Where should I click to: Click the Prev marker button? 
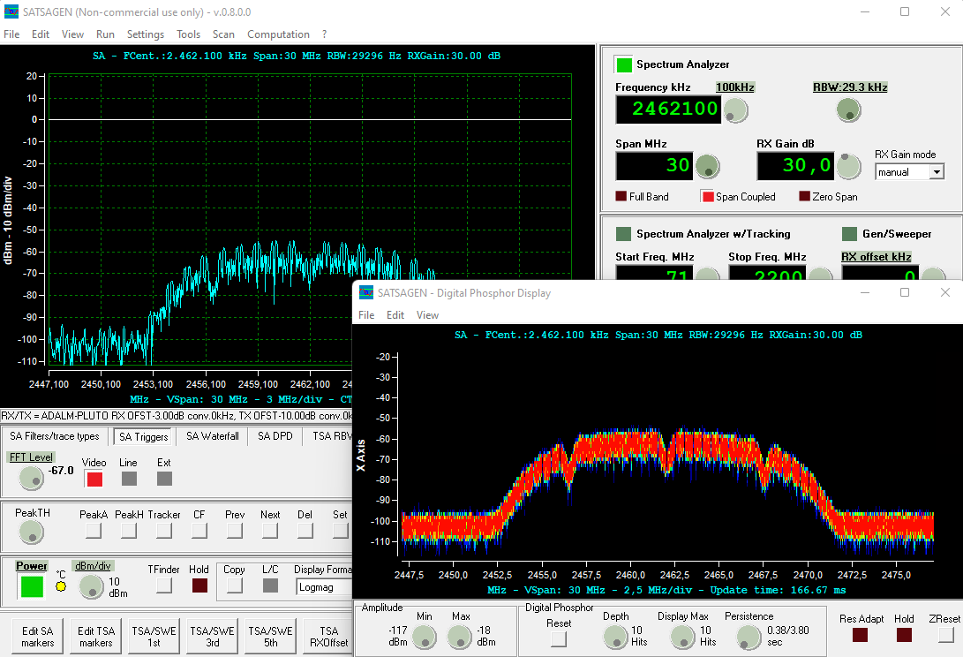coord(235,531)
